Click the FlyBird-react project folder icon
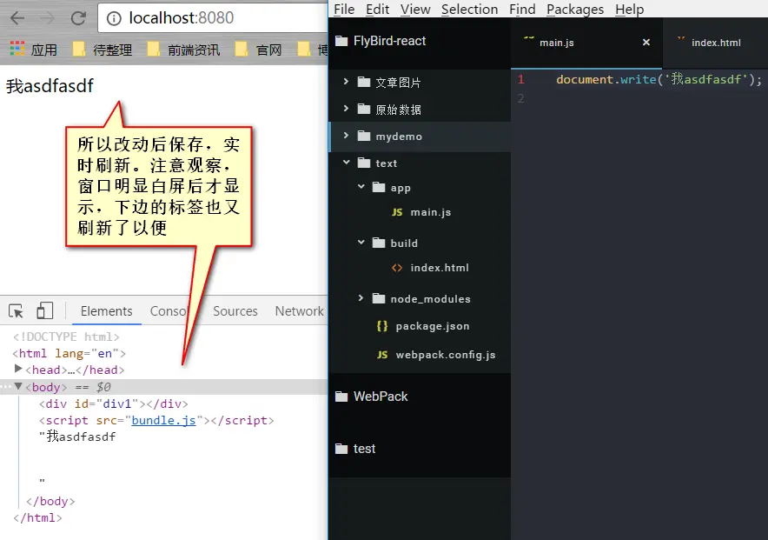This screenshot has width=768, height=540. (x=341, y=41)
